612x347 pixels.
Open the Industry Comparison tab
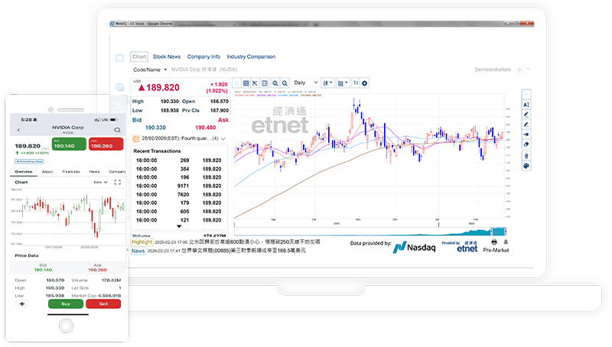[251, 57]
